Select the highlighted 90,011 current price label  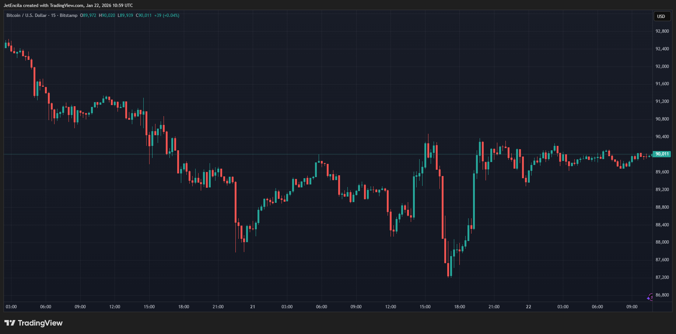pyautogui.click(x=662, y=154)
